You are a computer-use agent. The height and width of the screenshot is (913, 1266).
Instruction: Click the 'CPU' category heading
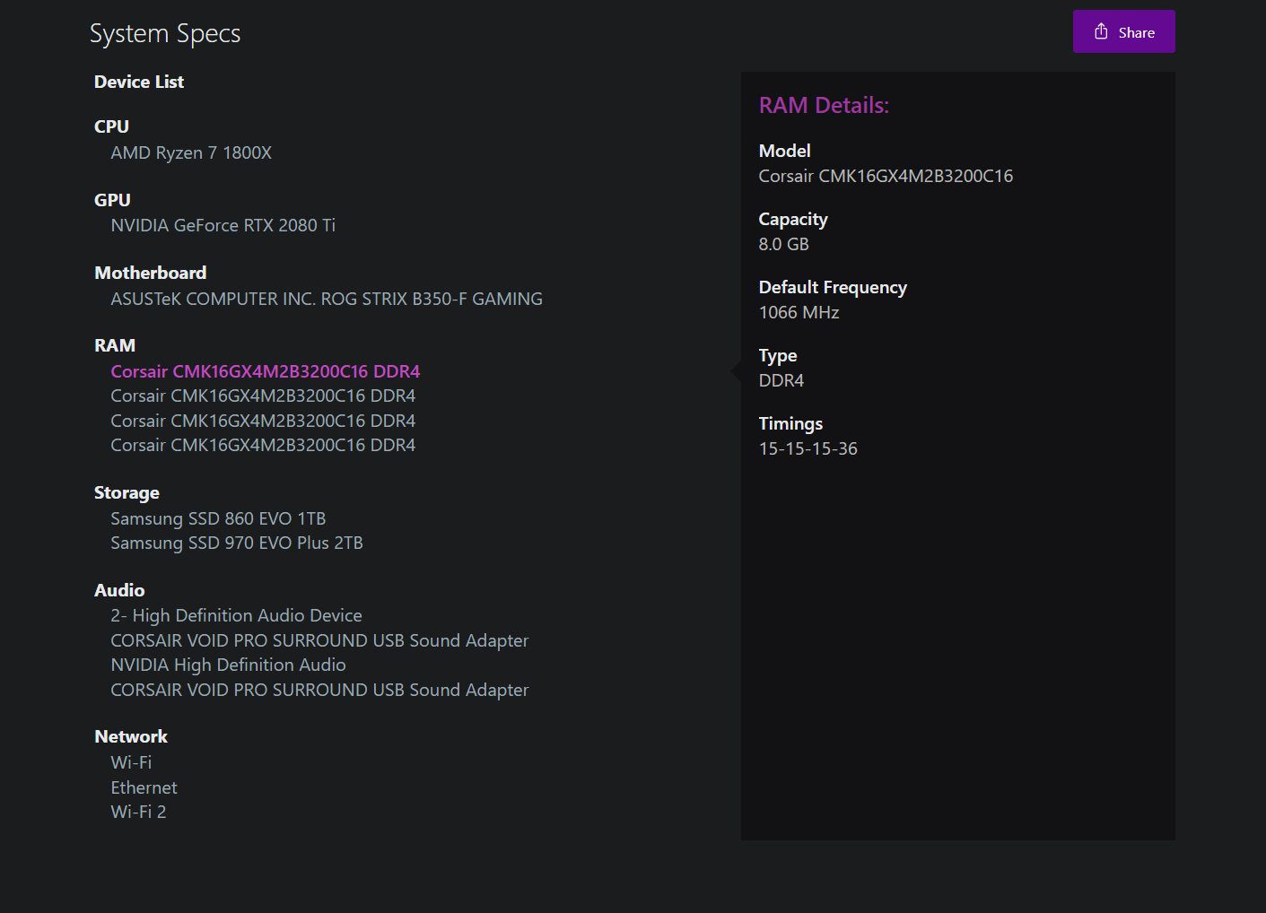click(x=111, y=127)
